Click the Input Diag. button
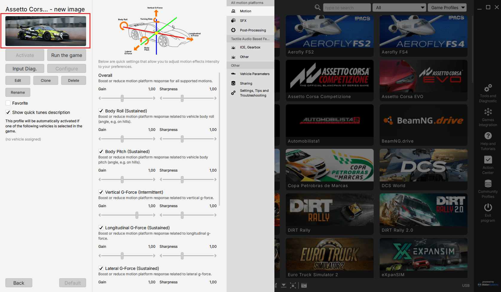Image resolution: width=501 pixels, height=292 pixels. pyautogui.click(x=25, y=69)
